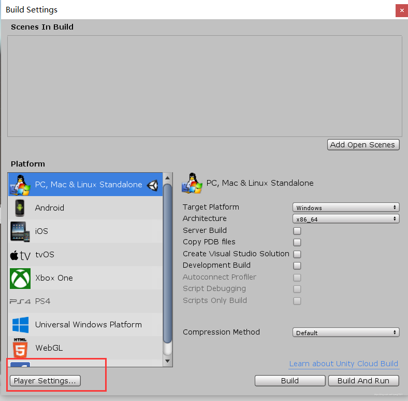Click the Apple tv icon for tvOS
This screenshot has width=408, height=401.
[20, 255]
